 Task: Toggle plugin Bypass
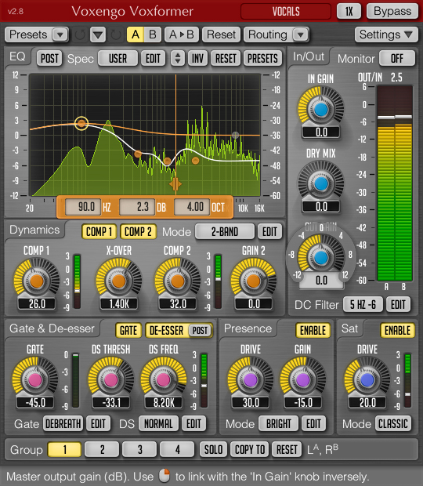coord(392,12)
